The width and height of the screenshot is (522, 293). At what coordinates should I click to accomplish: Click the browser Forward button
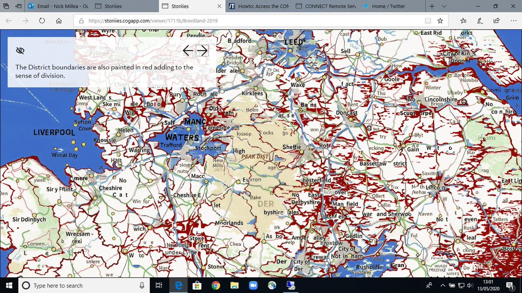[25, 20]
